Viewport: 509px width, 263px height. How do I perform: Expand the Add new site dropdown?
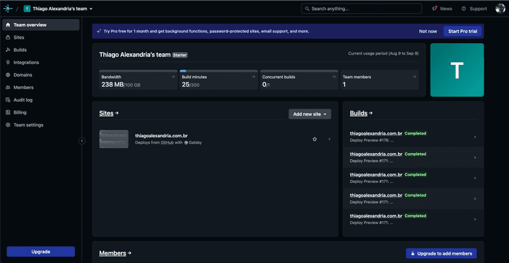coord(310,114)
